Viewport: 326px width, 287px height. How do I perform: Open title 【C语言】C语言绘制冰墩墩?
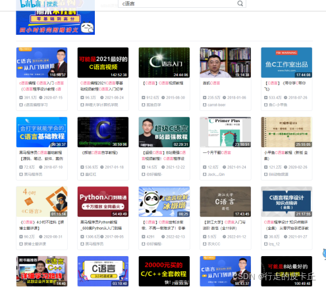click(163, 225)
